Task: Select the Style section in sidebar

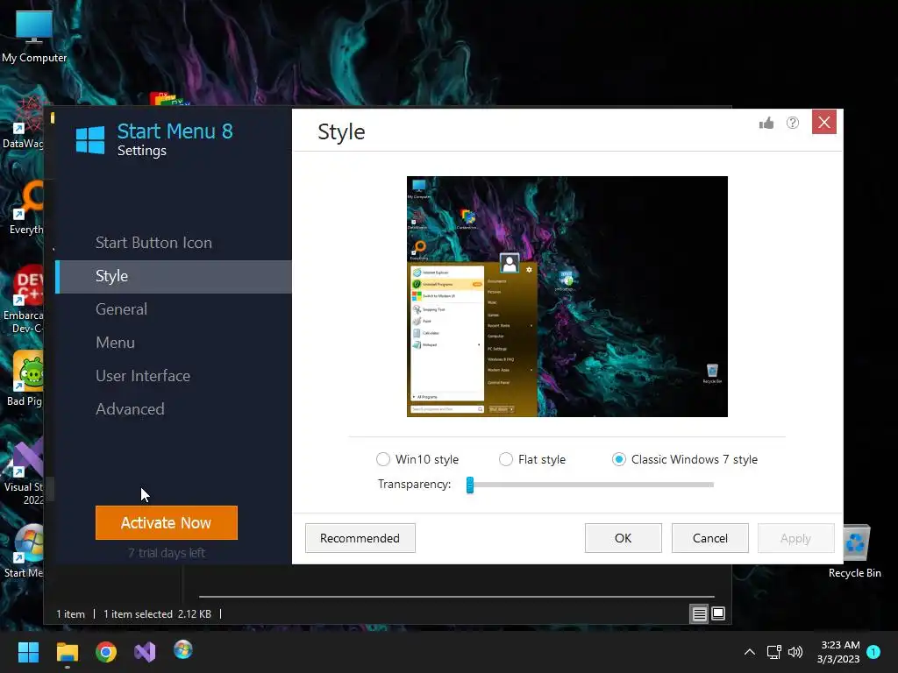Action: pos(174,276)
